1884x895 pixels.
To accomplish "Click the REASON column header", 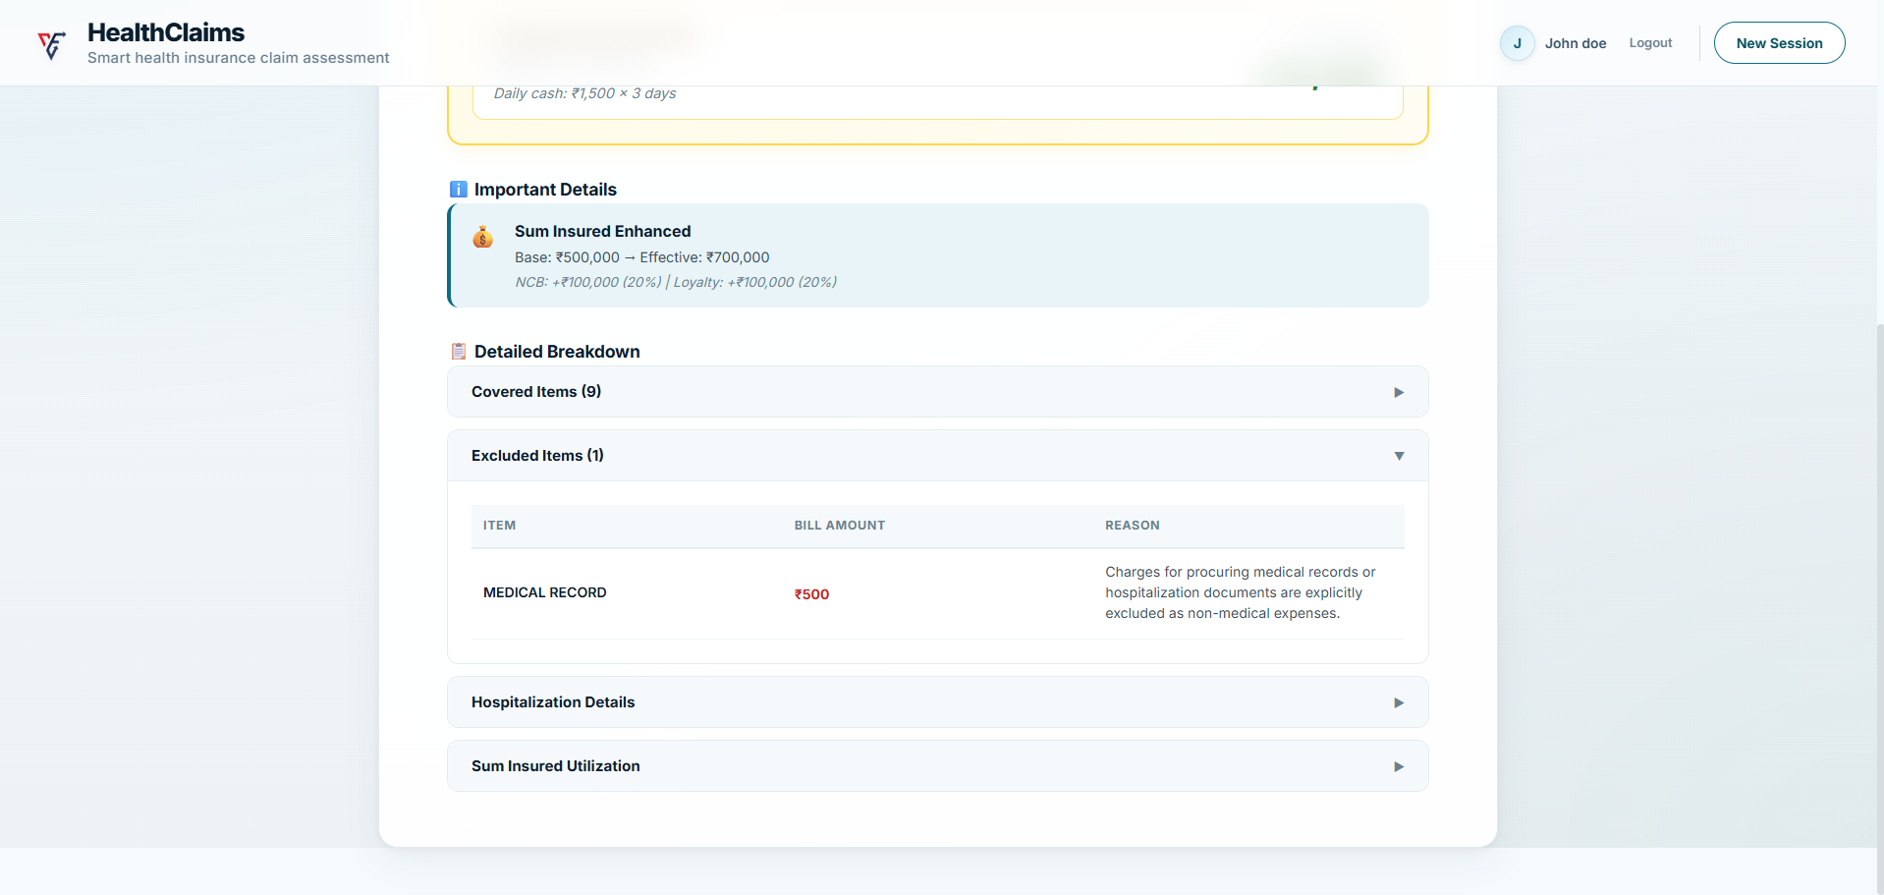I will point(1133,526).
